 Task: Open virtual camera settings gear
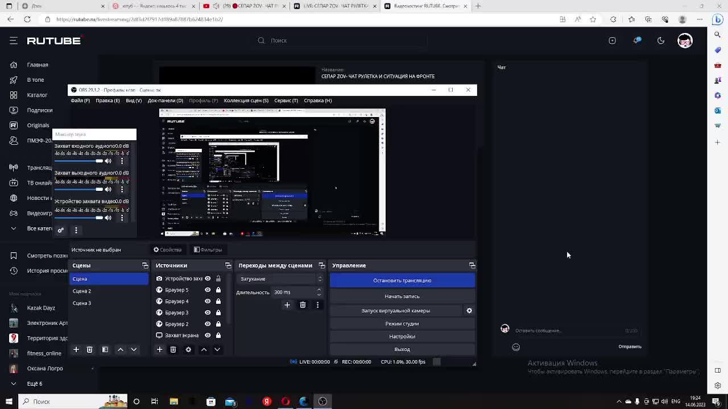pyautogui.click(x=469, y=311)
